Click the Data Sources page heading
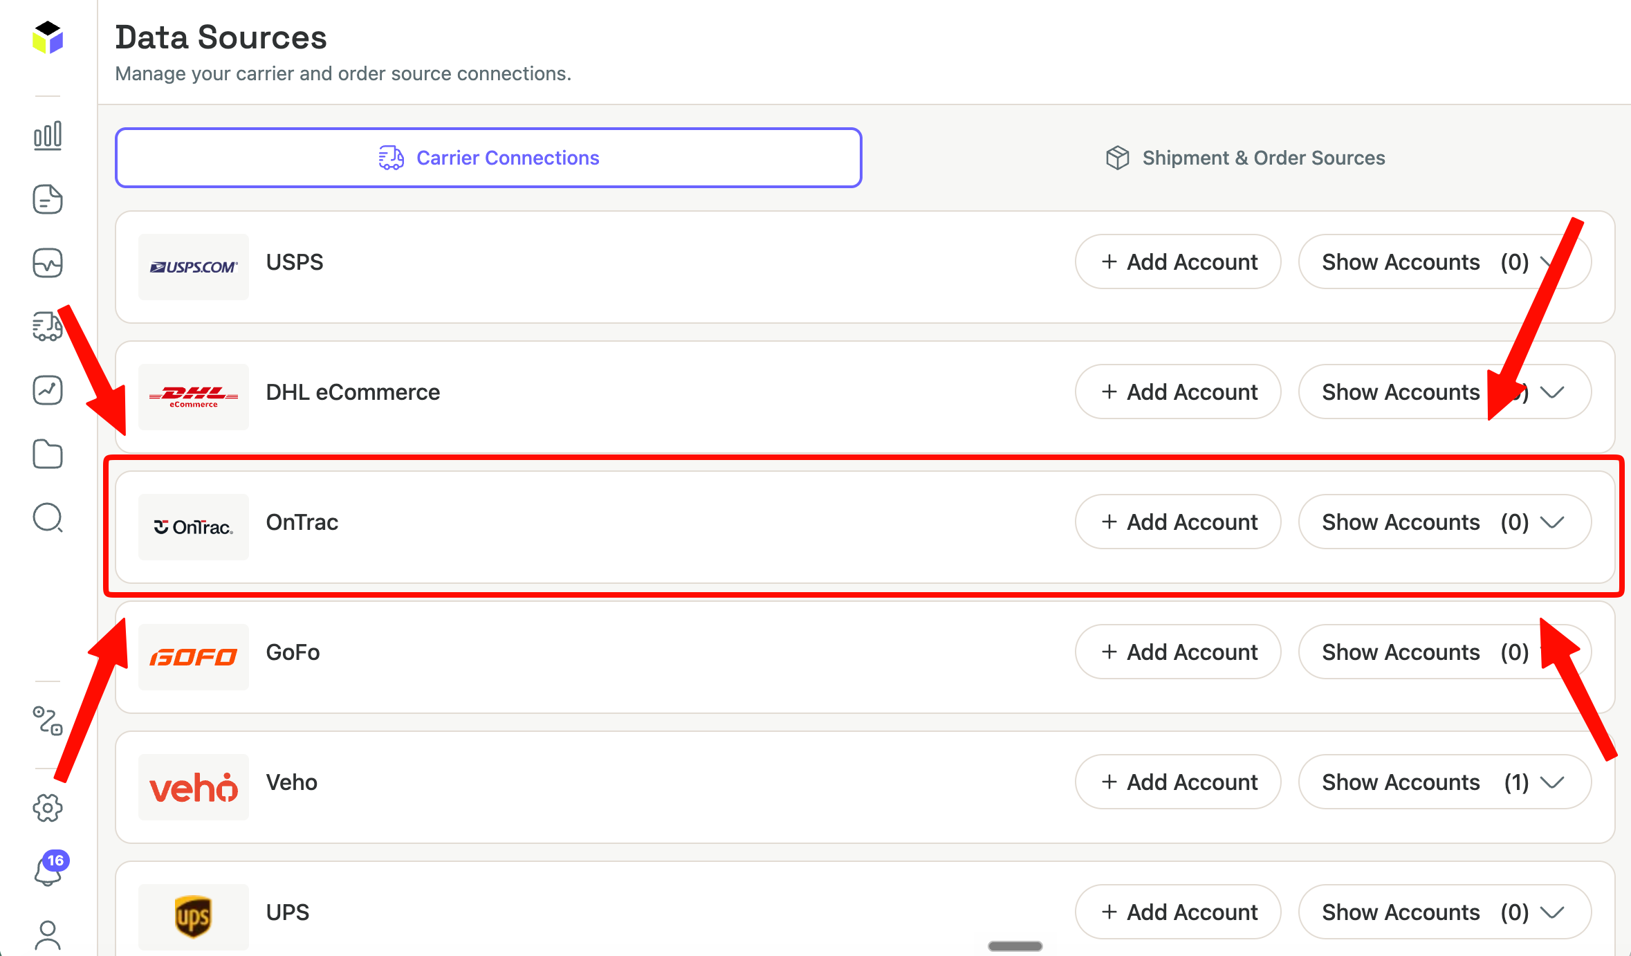The height and width of the screenshot is (956, 1631). click(x=221, y=37)
